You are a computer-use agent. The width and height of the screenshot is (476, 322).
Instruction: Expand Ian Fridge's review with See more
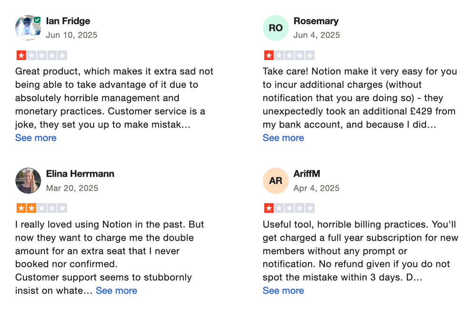(x=36, y=138)
